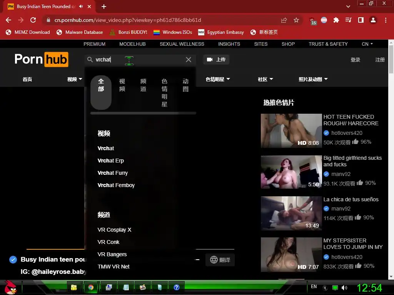
Task: Open the extensions puzzle-piece icon
Action: click(336, 20)
